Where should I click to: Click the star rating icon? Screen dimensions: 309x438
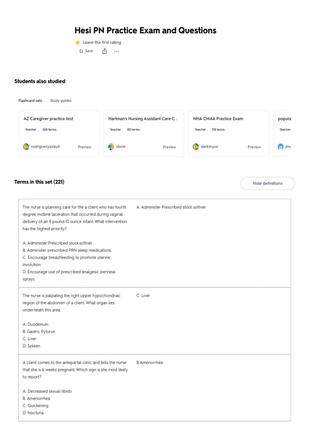click(78, 43)
